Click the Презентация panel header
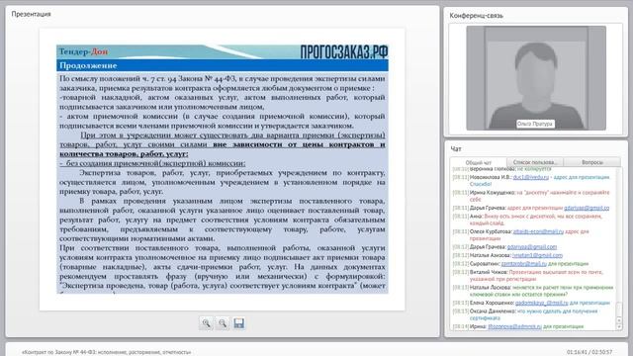633x356 pixels. tap(31, 14)
